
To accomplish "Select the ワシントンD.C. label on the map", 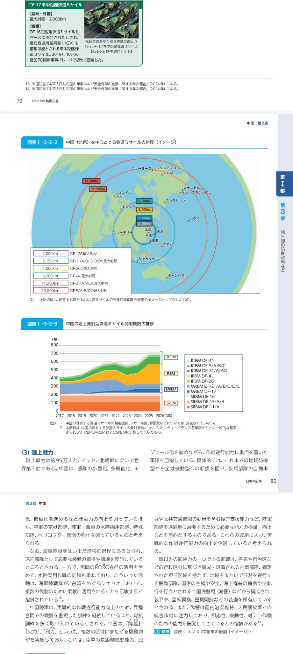I will pos(168,168).
